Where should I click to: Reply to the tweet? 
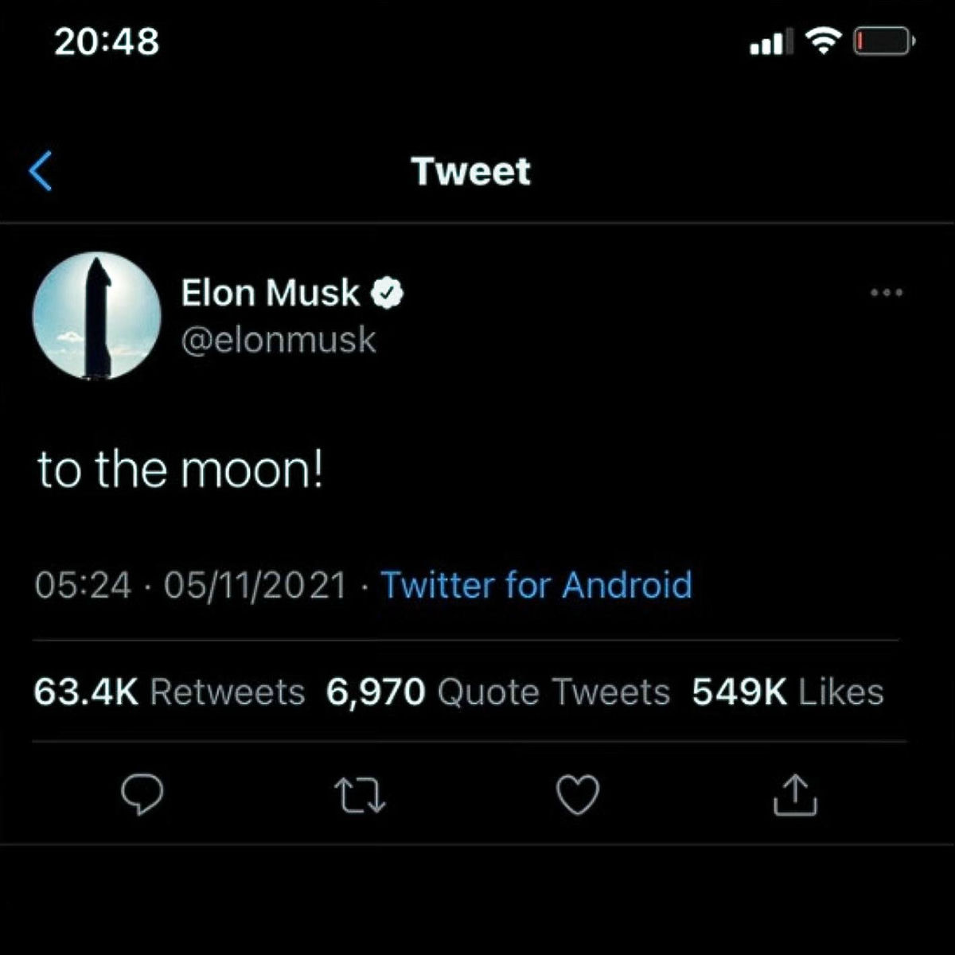pyautogui.click(x=143, y=793)
